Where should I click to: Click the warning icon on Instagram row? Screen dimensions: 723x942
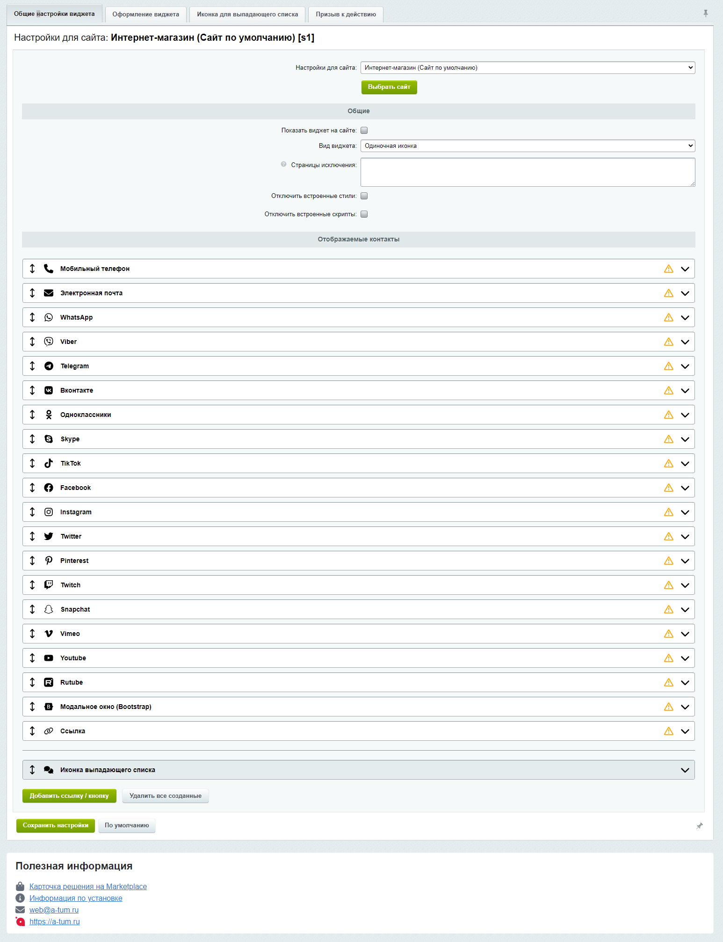pos(669,512)
